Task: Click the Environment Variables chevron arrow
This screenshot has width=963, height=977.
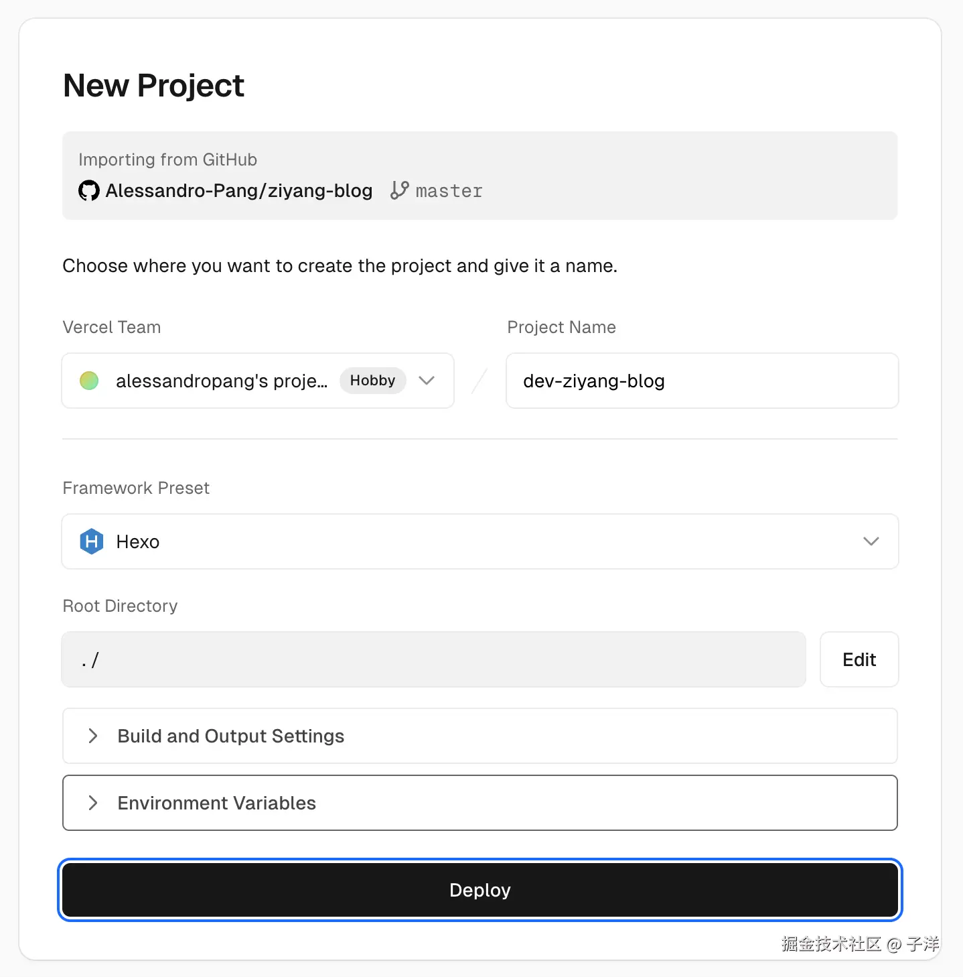Action: coord(93,803)
